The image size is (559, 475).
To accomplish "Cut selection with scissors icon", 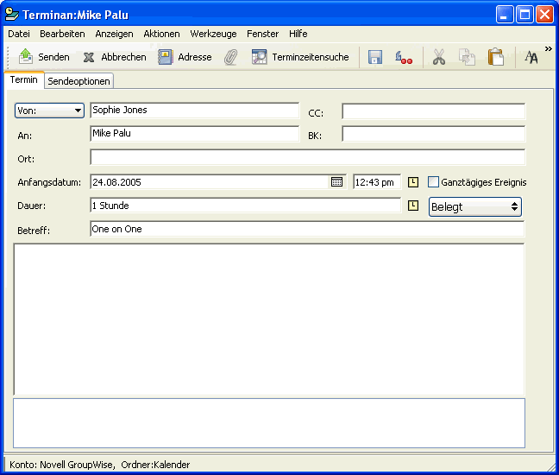I will 439,57.
